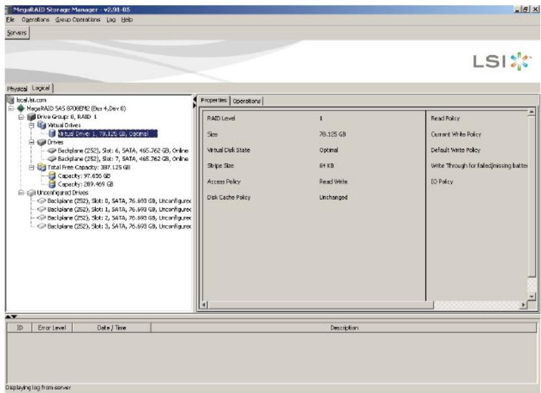Click the Slot 2 unconfigured drive icon

tap(42, 218)
